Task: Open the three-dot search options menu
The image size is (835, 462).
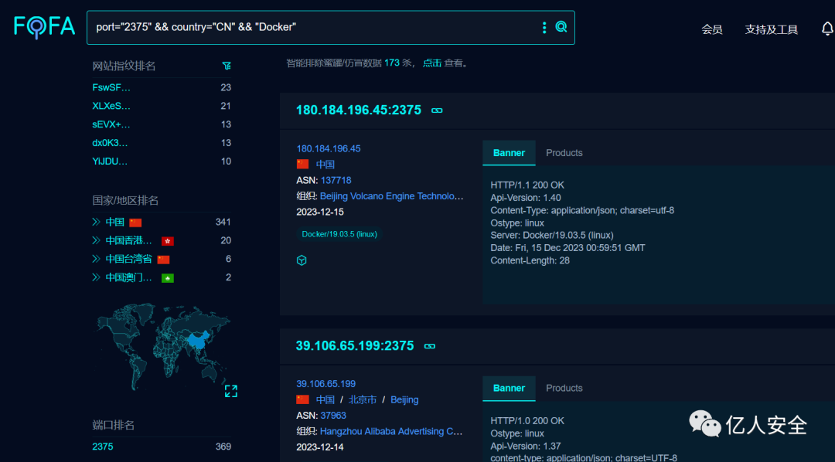Action: [544, 27]
